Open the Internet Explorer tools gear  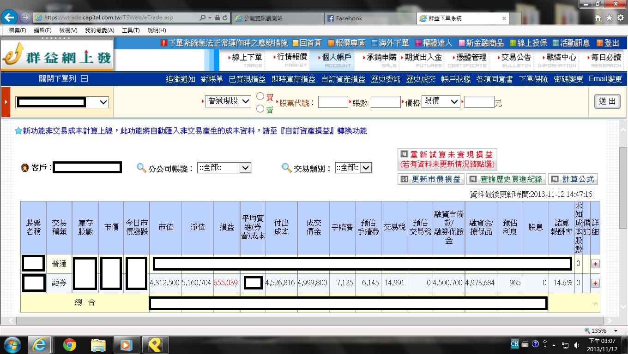[620, 18]
